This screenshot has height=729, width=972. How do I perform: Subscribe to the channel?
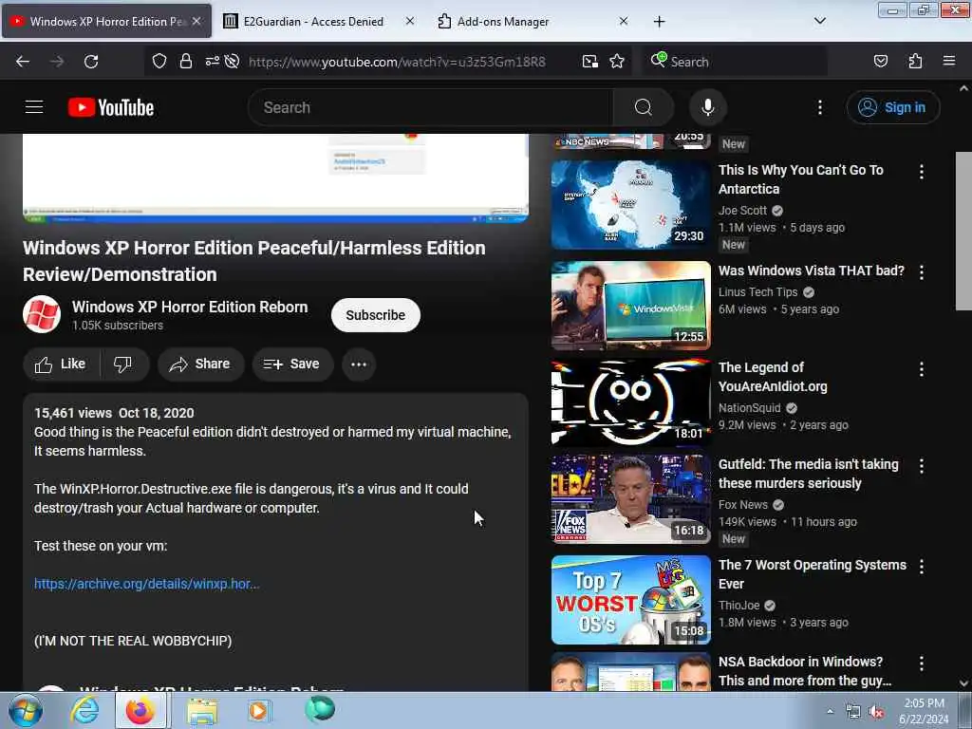click(x=375, y=315)
